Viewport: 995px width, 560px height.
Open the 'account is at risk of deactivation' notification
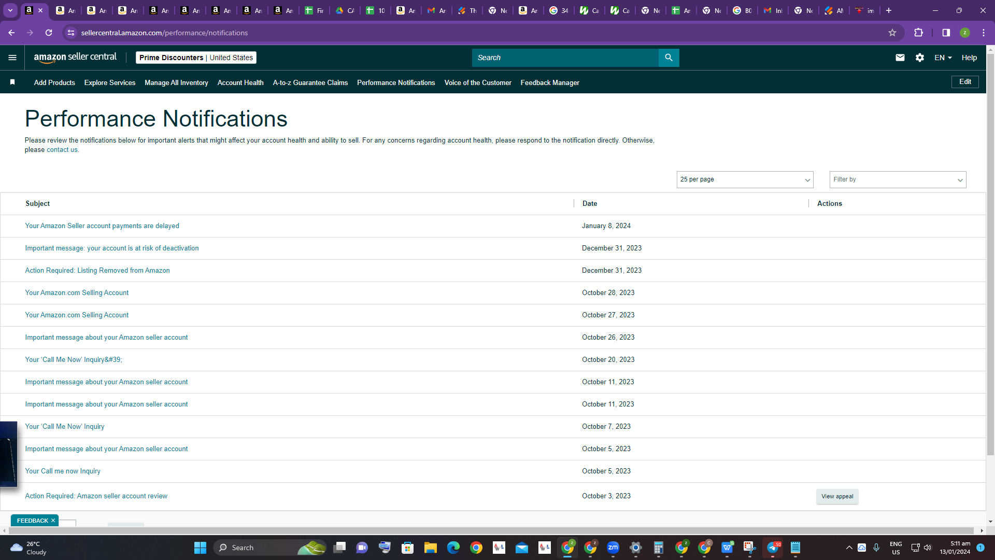pos(112,248)
